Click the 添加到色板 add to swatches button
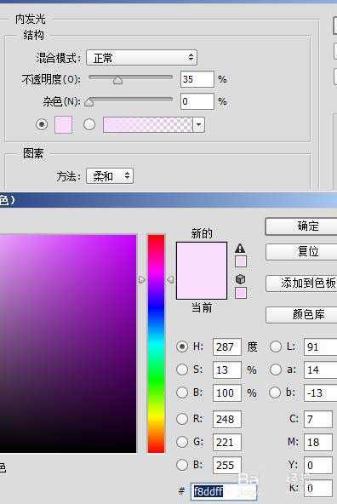 click(301, 283)
